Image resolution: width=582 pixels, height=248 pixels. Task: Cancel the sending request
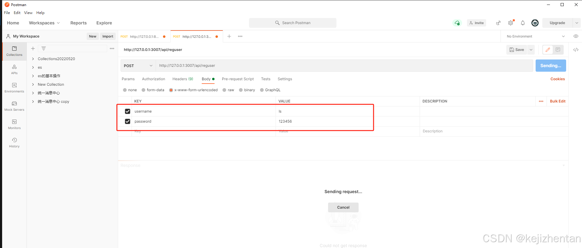[x=343, y=207]
